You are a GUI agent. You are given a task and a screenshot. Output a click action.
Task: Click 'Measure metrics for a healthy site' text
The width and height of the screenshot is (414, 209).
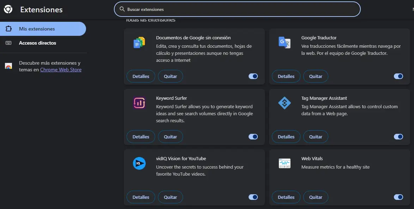335,167
